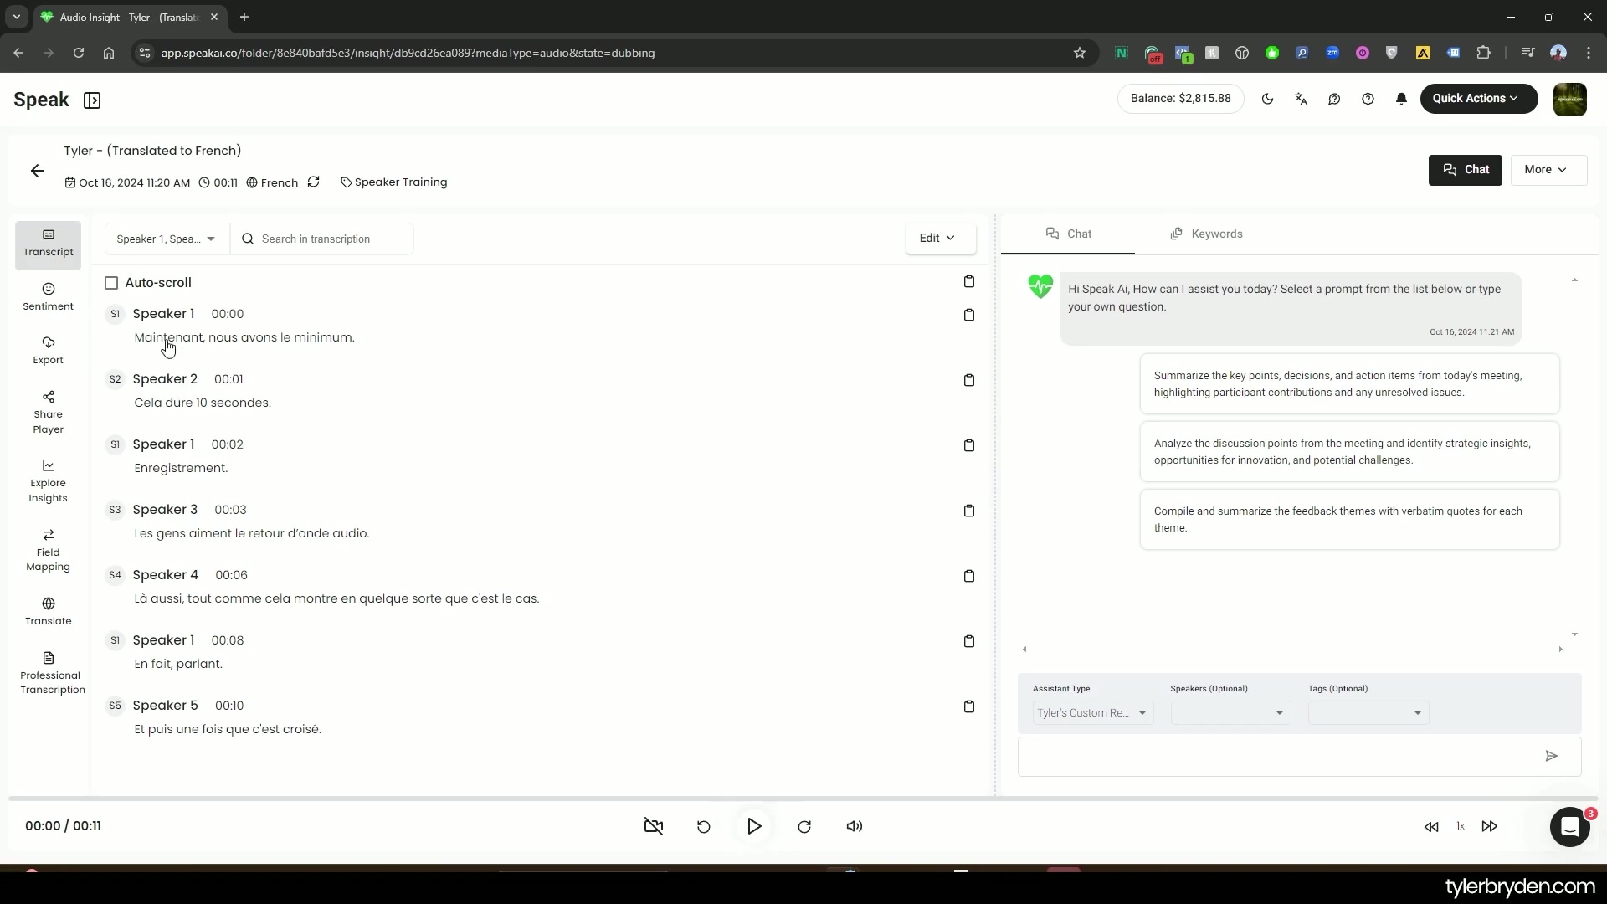Screen dimensions: 1607x904
Task: Skip forward using the clockwise arrow control
Action: pos(804,827)
